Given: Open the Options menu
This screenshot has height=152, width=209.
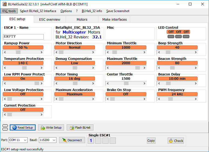Looking at the screenshot, I should click(x=66, y=11).
